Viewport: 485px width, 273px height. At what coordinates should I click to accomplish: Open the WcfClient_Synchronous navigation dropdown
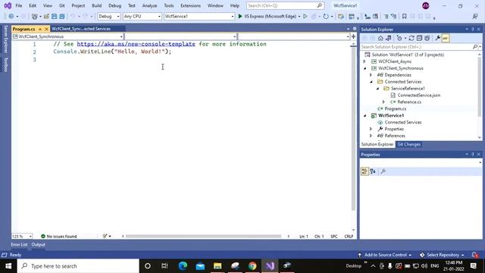(x=67, y=36)
